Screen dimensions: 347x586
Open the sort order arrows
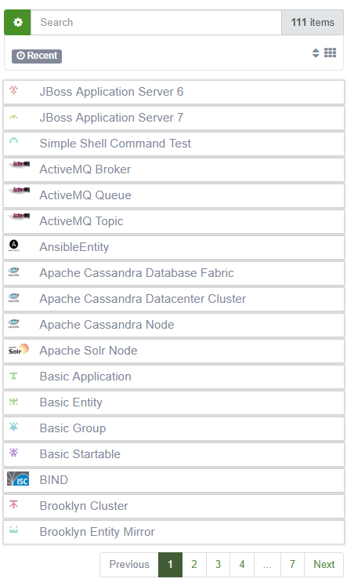(x=316, y=53)
